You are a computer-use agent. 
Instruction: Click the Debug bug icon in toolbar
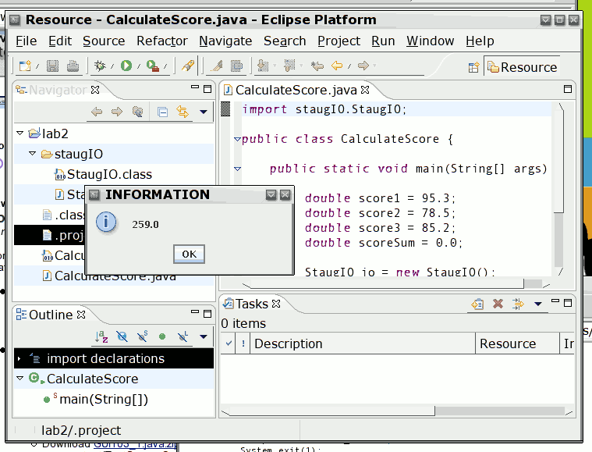point(100,66)
